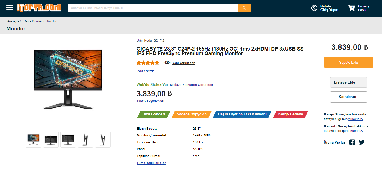
Task: Open the GIGABYTE brand link
Action: tap(146, 71)
